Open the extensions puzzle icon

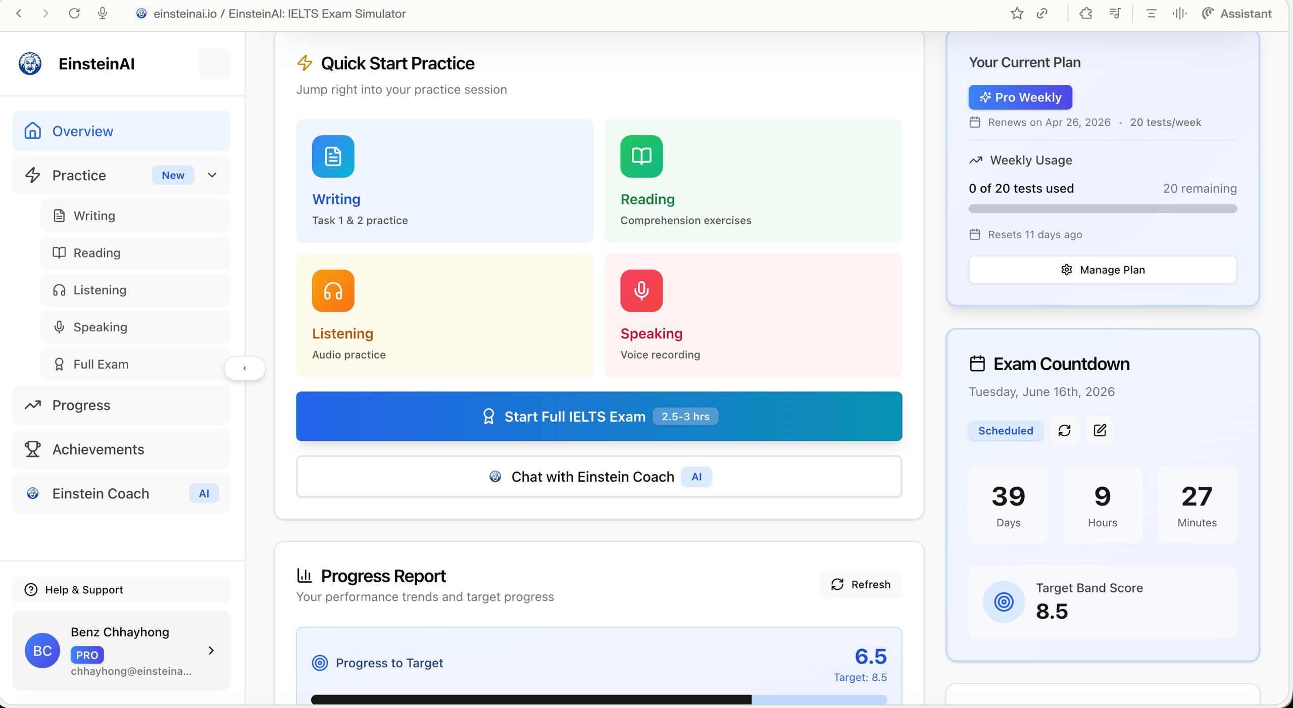pos(1085,14)
